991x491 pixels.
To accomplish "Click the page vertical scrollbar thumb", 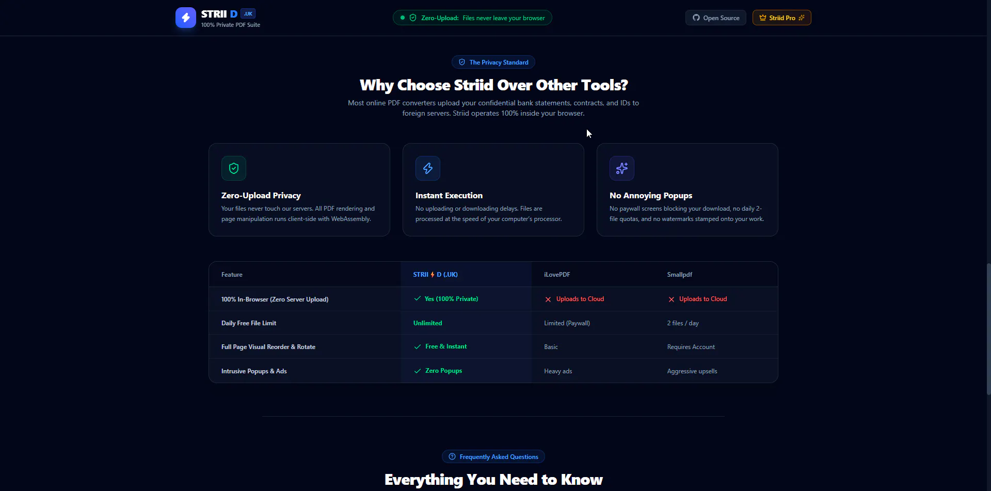I will (x=988, y=329).
